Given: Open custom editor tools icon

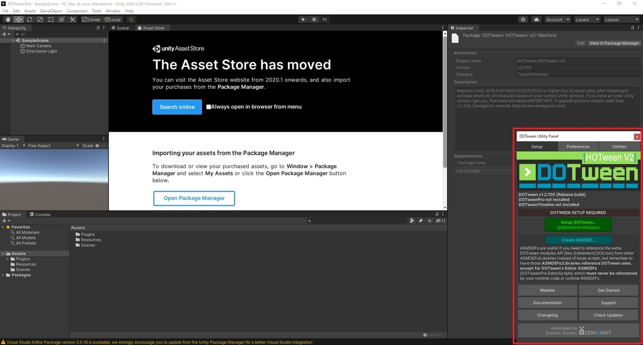Looking at the screenshot, I should (72, 19).
